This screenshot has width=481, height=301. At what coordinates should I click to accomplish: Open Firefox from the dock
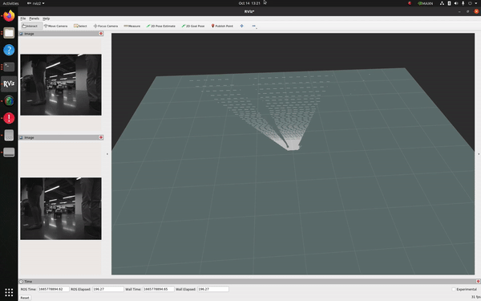pyautogui.click(x=9, y=16)
